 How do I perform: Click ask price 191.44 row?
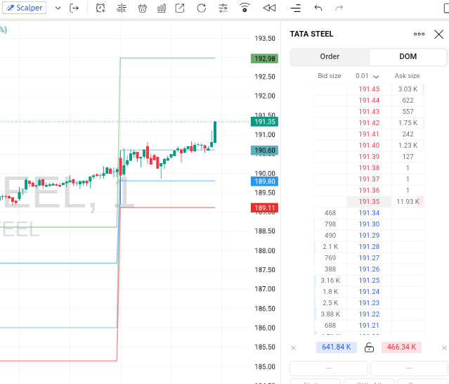[x=369, y=101]
